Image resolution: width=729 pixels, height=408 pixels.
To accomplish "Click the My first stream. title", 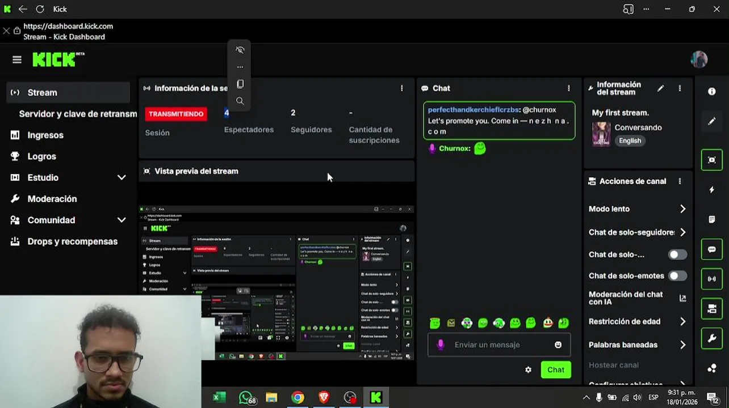I will click(620, 113).
